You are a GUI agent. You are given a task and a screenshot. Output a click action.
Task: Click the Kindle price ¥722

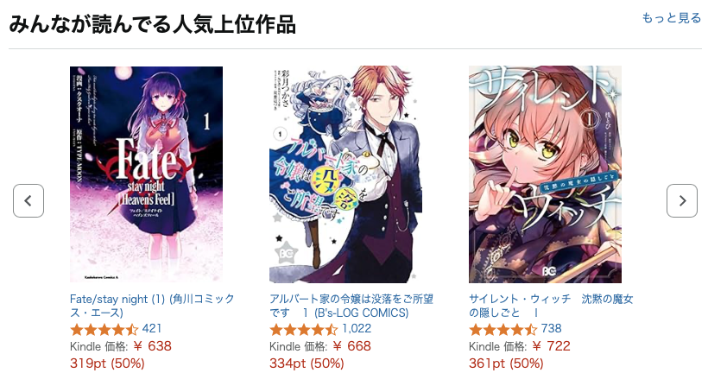552,346
